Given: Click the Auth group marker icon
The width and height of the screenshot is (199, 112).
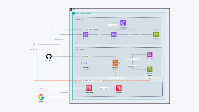Looking at the screenshot, I should (77, 83).
